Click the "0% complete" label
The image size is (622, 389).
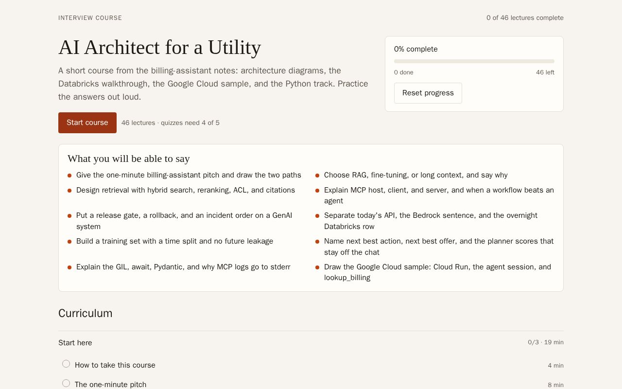coord(416,49)
